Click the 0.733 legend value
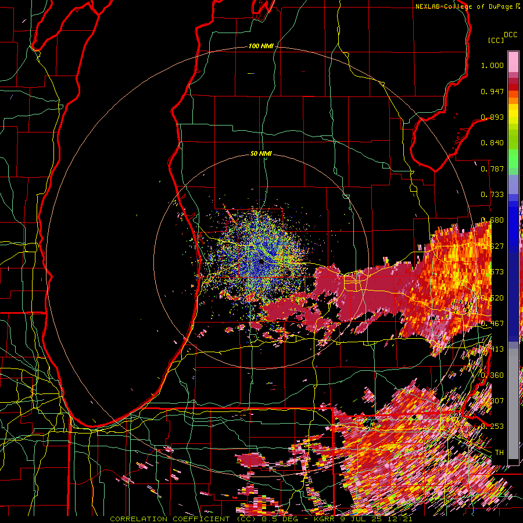Viewport: 523px width, 523px height. (492, 195)
